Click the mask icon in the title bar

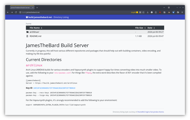(169, 8)
